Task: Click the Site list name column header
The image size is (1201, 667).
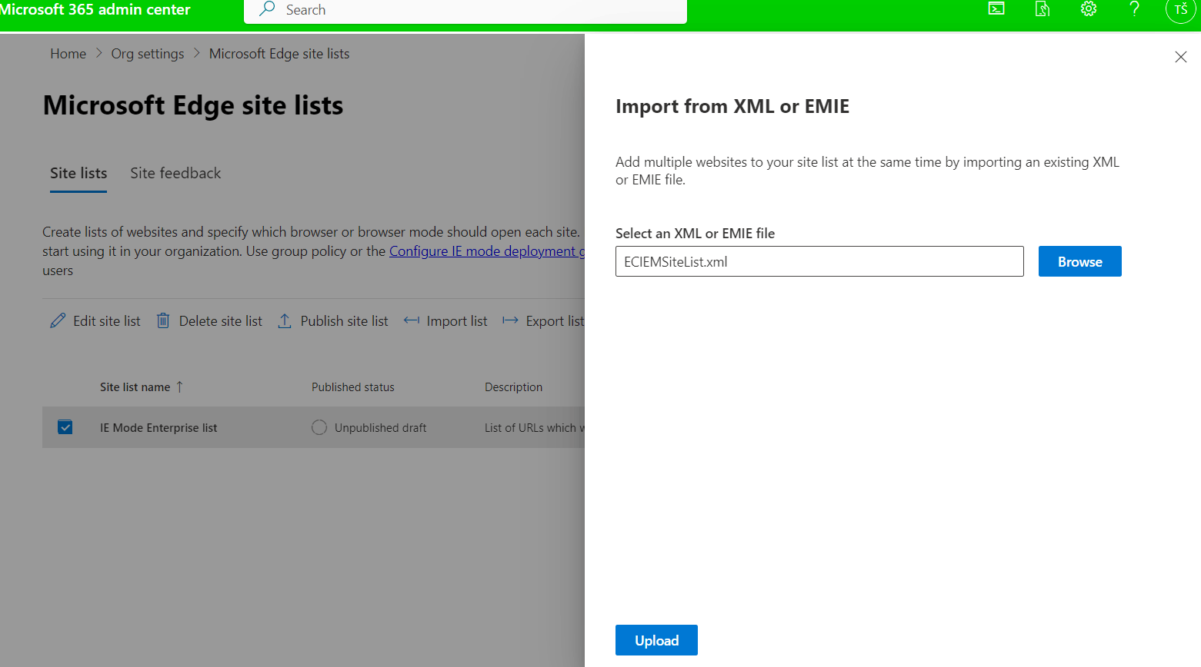Action: click(x=135, y=387)
